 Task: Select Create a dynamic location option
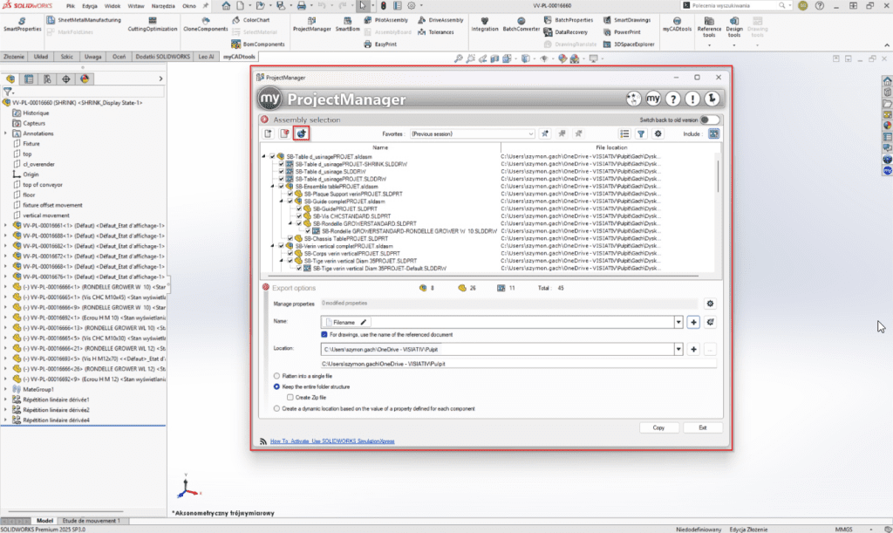(x=276, y=408)
